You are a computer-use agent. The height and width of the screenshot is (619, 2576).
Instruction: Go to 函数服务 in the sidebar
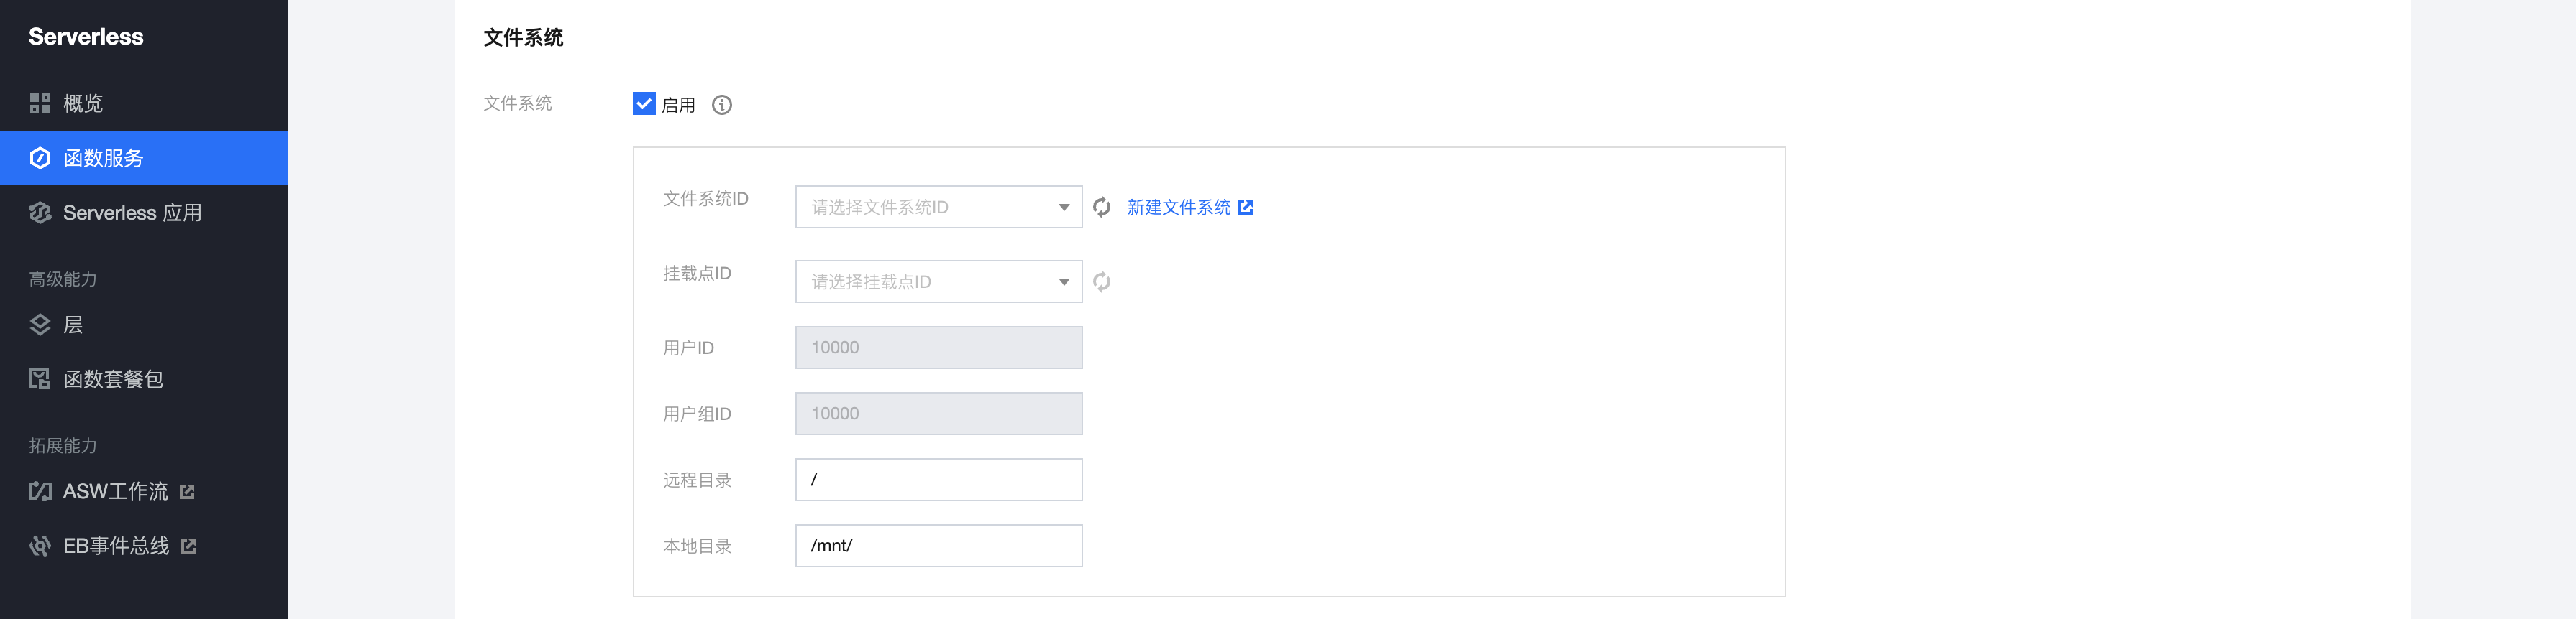(144, 158)
